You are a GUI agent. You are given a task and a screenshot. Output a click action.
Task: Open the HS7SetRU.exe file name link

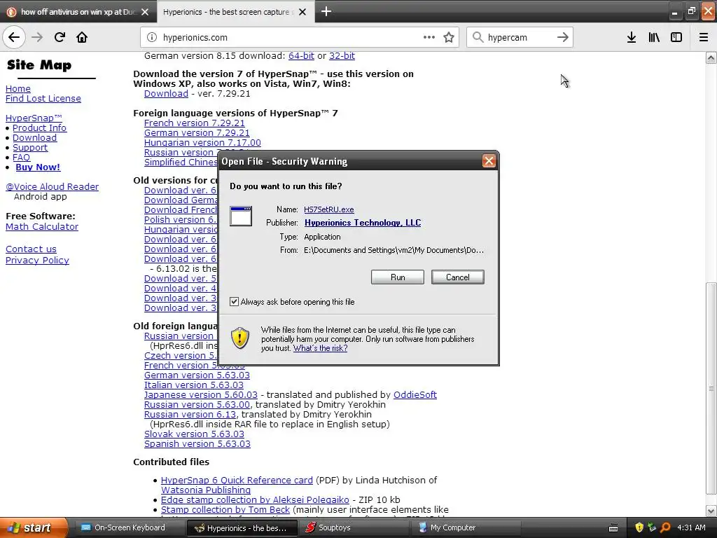pos(329,209)
